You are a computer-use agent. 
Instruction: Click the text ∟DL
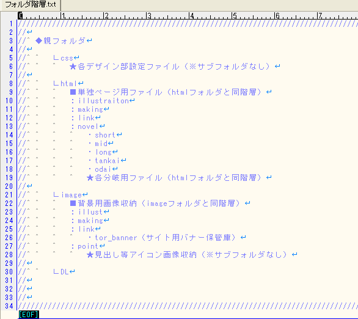[60, 272]
